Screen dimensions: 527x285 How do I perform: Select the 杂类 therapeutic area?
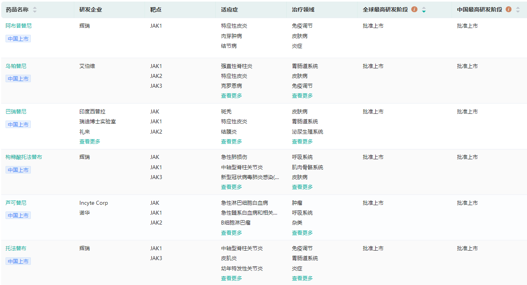pos(297,223)
